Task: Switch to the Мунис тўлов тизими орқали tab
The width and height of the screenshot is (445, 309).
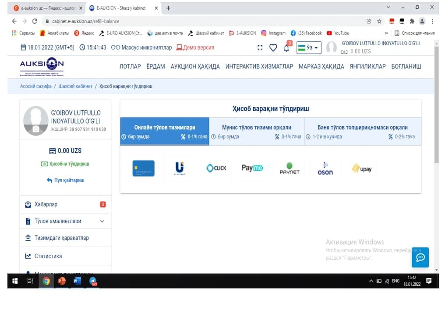Action: point(257,132)
